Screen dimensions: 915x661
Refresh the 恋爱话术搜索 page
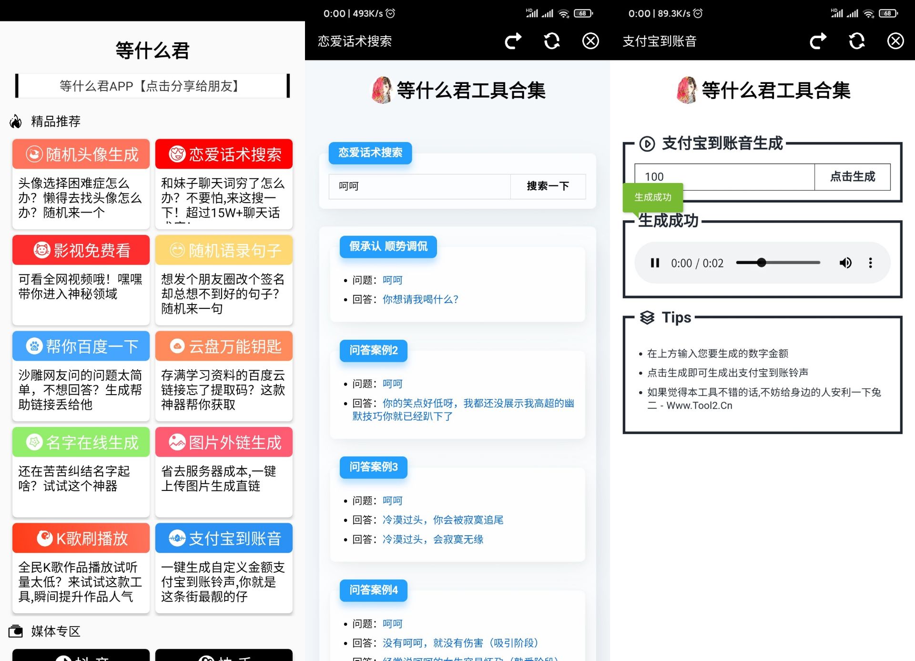tap(552, 41)
